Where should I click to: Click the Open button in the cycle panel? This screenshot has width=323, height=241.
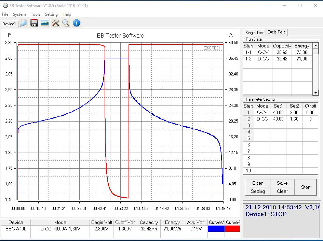pyautogui.click(x=258, y=183)
